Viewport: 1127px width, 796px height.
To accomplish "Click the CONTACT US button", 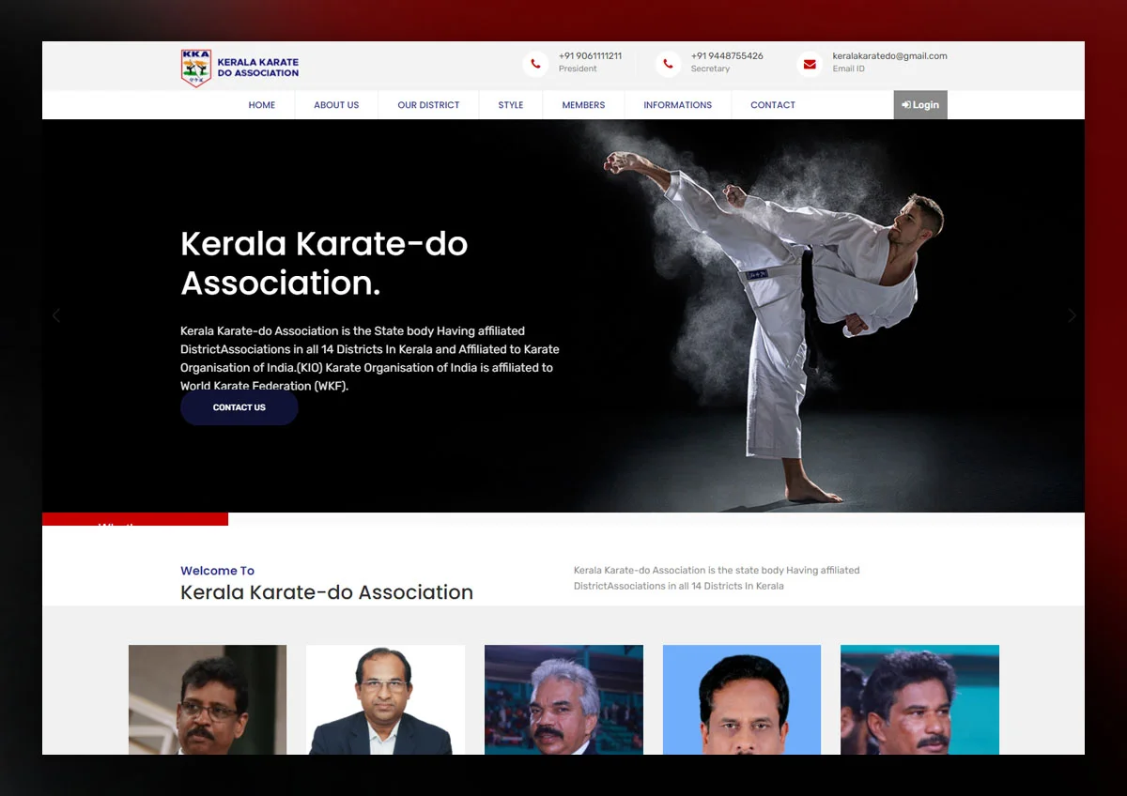I will pyautogui.click(x=239, y=407).
